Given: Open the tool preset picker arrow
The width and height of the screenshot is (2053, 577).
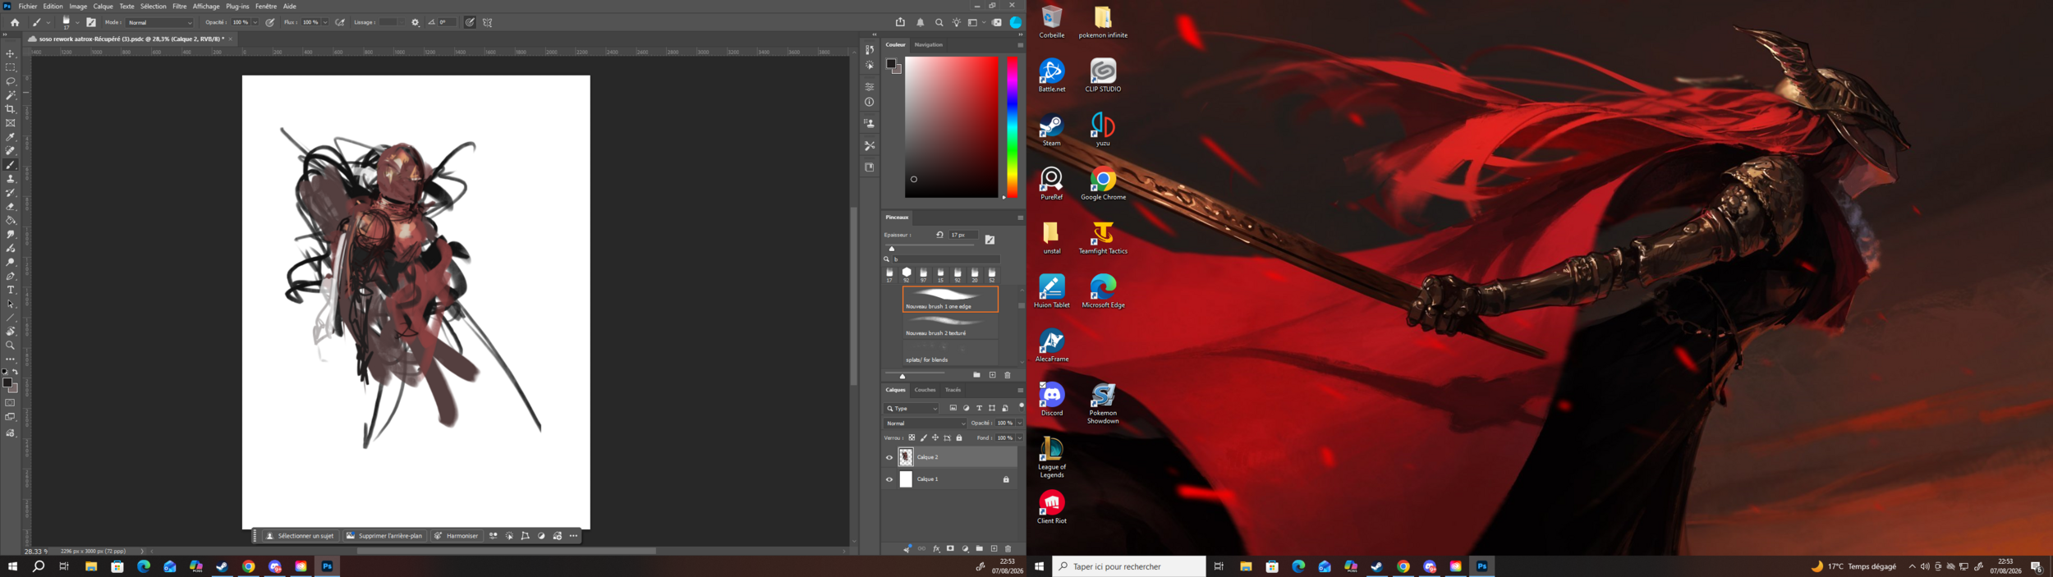Looking at the screenshot, I should coord(49,23).
